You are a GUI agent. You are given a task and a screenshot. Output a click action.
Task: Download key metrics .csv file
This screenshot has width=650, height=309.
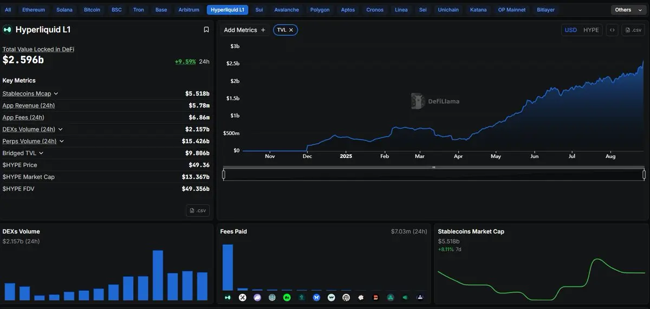pos(198,211)
